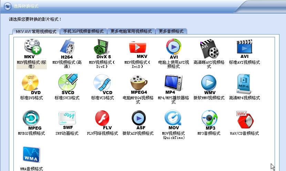
Task: Switch to the 更多电脑常用视频格式 tab
Action: (131, 31)
